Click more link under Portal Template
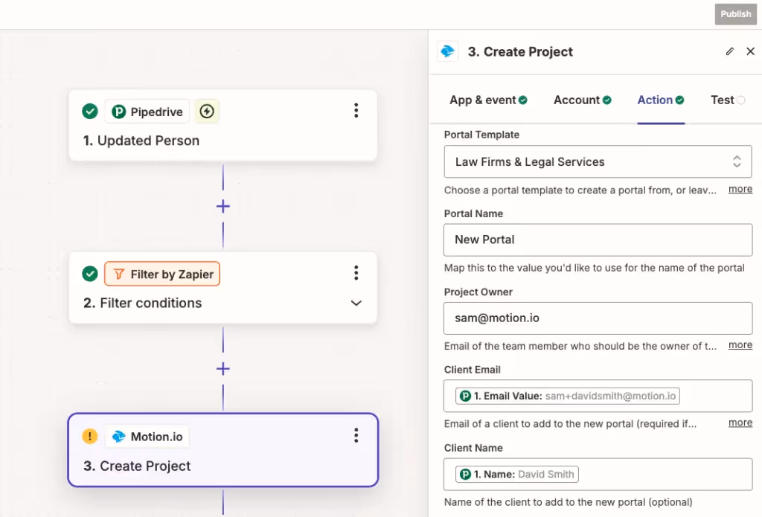The image size is (762, 517). (x=740, y=190)
